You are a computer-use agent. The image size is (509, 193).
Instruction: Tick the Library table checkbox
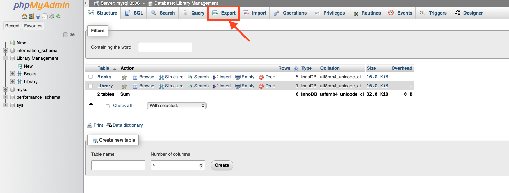point(90,86)
